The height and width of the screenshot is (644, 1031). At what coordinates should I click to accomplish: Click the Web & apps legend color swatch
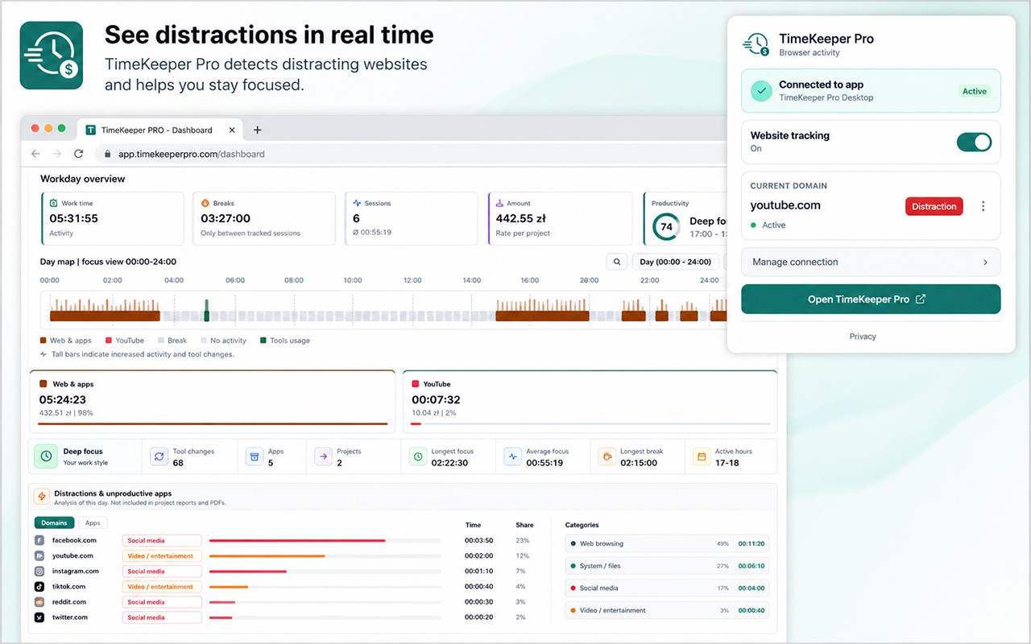[43, 341]
